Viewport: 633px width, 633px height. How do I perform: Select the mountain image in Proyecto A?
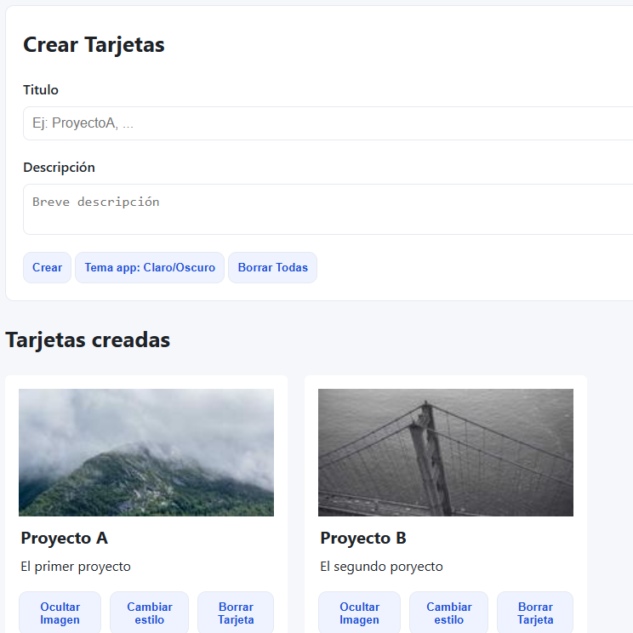[x=146, y=453]
